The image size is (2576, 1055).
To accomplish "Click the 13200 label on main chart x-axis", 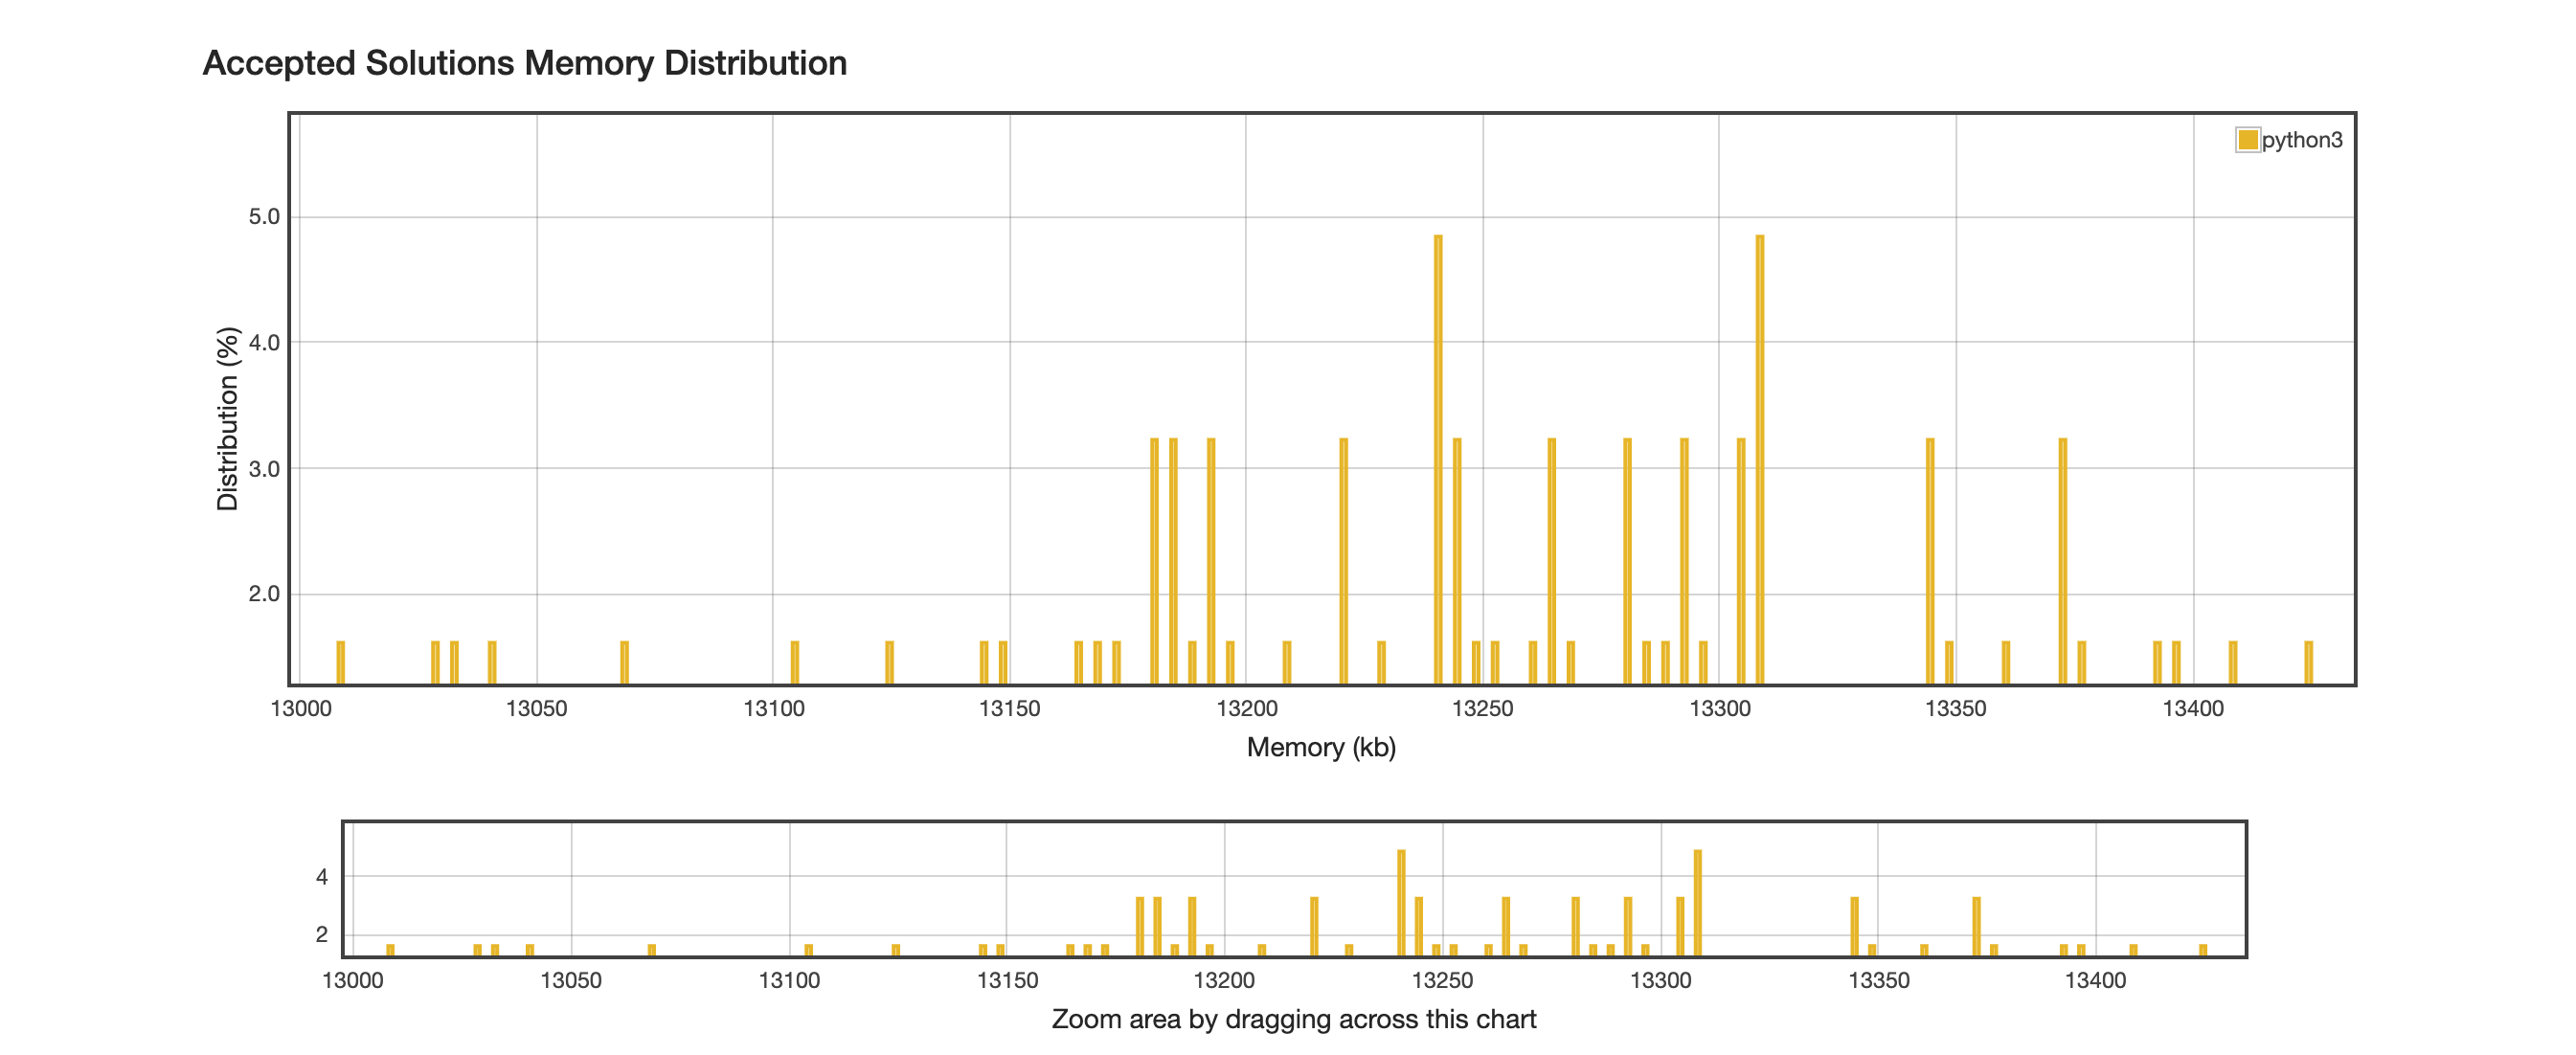I will click(1246, 709).
